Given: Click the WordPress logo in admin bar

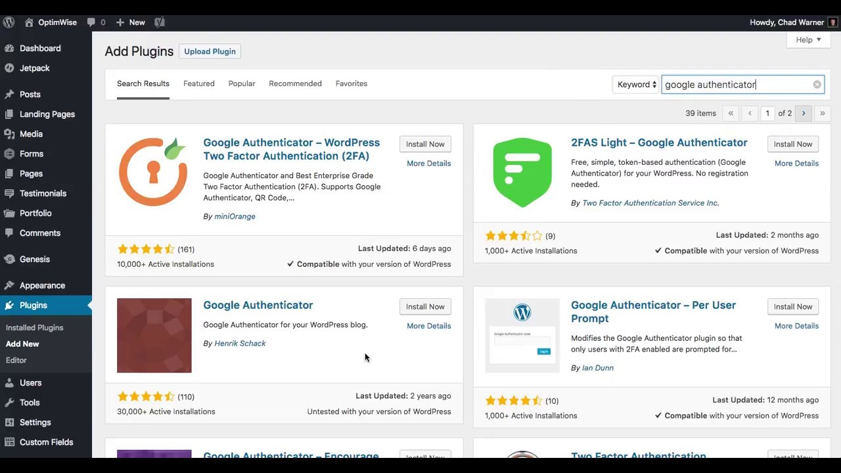Looking at the screenshot, I should (9, 22).
